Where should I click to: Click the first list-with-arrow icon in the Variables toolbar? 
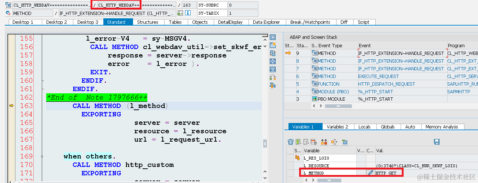pyautogui.click(x=298, y=142)
